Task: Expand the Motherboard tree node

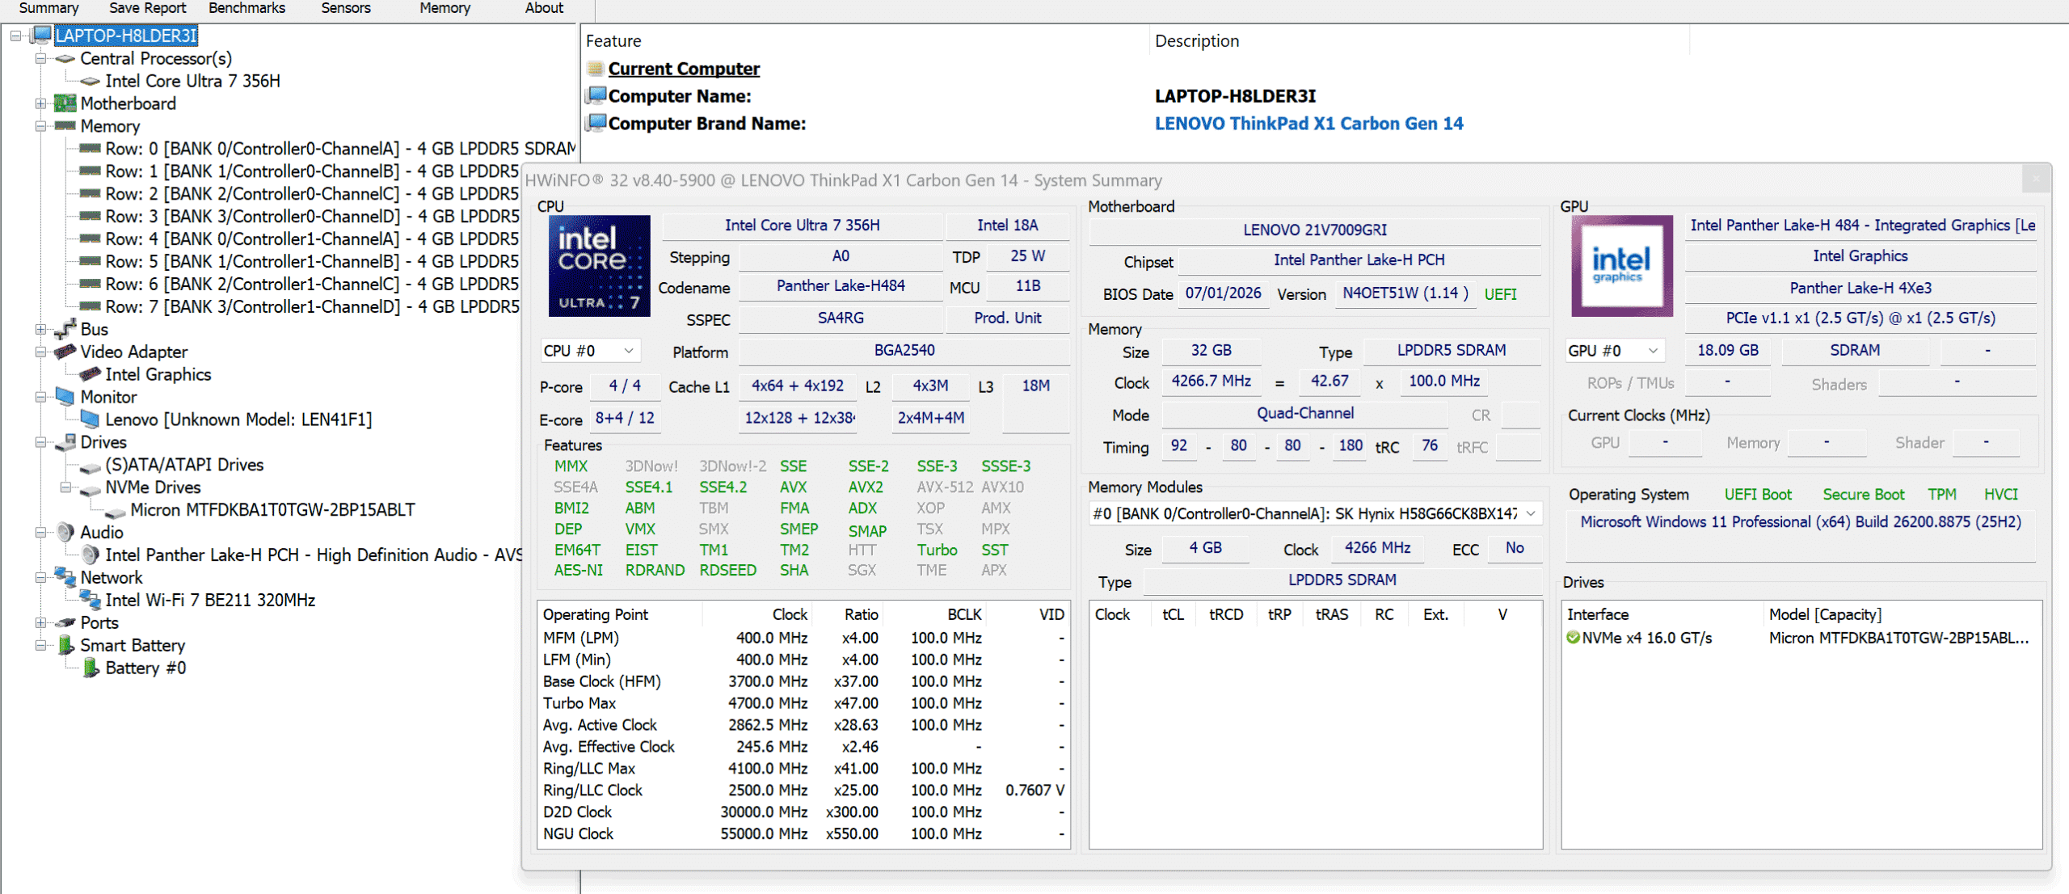Action: (x=40, y=103)
